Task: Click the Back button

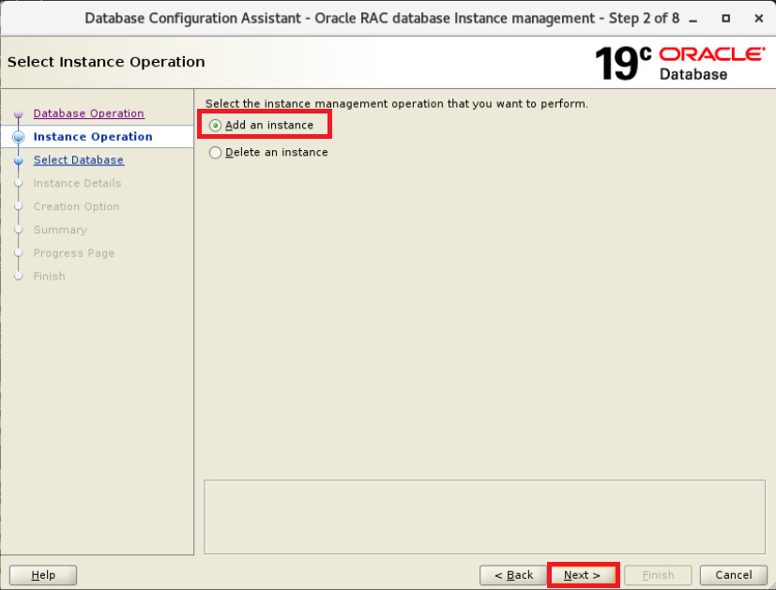Action: pos(513,575)
